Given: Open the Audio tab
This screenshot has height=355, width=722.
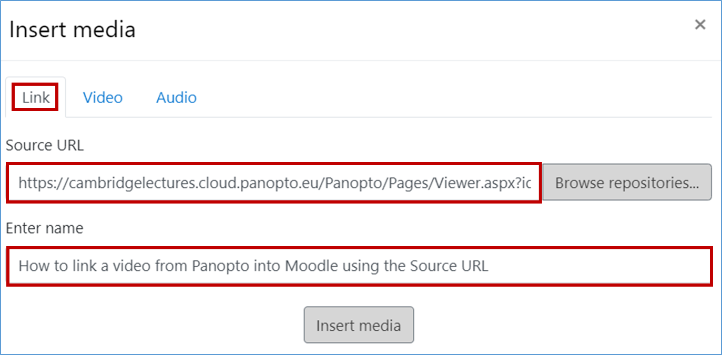Looking at the screenshot, I should [x=176, y=97].
